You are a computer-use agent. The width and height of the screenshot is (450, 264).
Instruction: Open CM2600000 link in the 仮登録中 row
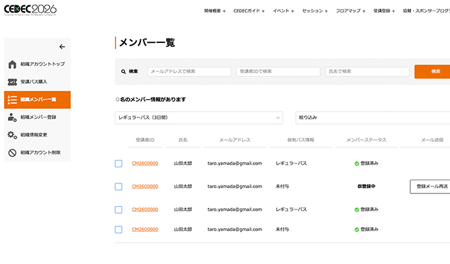click(x=145, y=186)
